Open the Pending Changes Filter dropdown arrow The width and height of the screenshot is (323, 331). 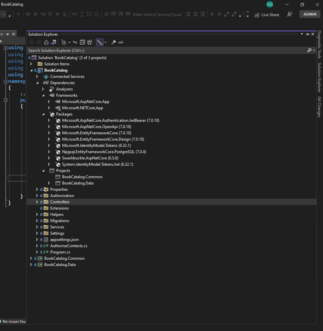[x=69, y=43]
